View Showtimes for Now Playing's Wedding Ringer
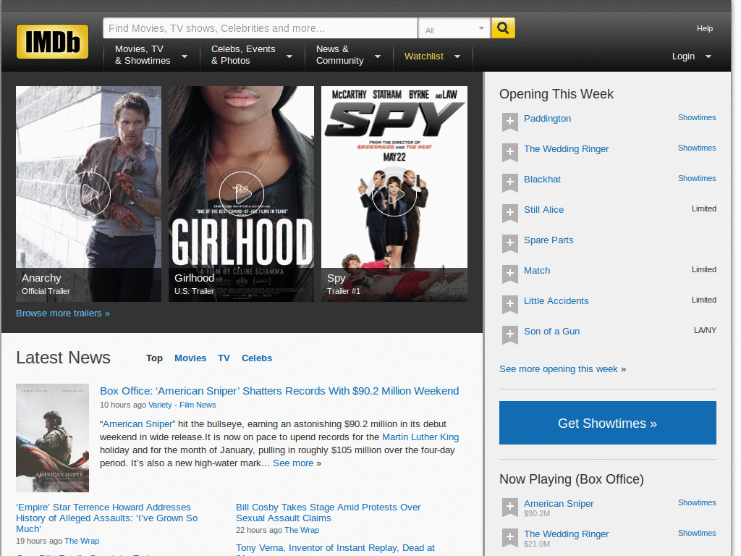 pyautogui.click(x=697, y=533)
